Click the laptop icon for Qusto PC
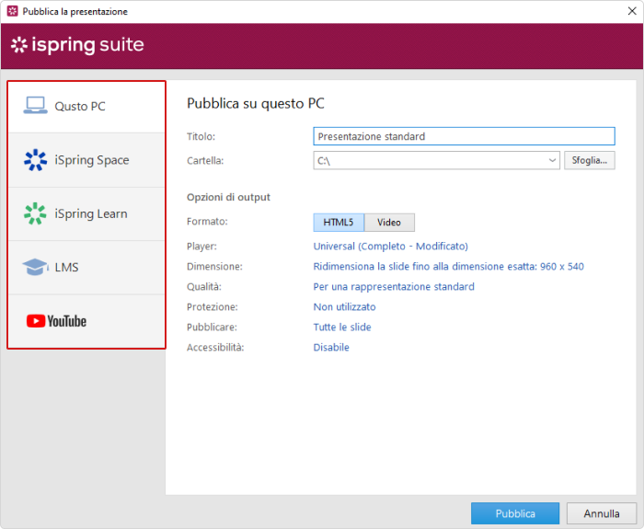Viewport: 644px width, 529px height. 35,106
